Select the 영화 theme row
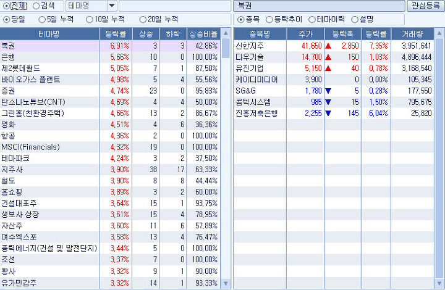This screenshot has height=290, width=445. 110,125
